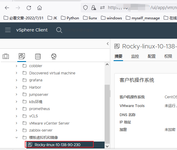Expand the vMware vCenter Server folder
This screenshot has width=177, height=150.
[x=16, y=123]
